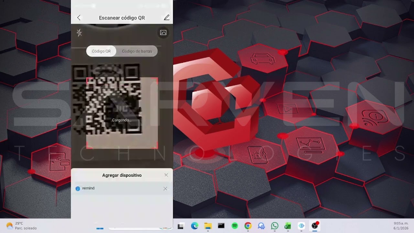This screenshot has width=414, height=233.
Task: Open Task View on taskbar
Action: point(181,226)
